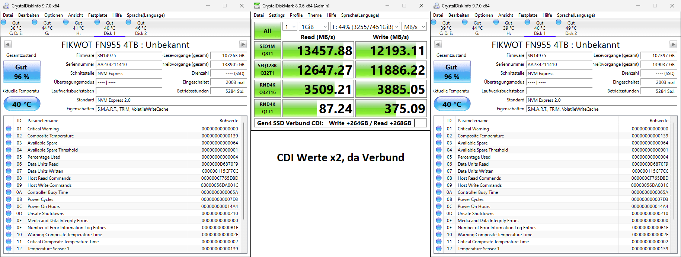681x257 pixels.
Task: Select the C: D: E: drive in right CrystalDiskInfo window
Action: (446, 28)
